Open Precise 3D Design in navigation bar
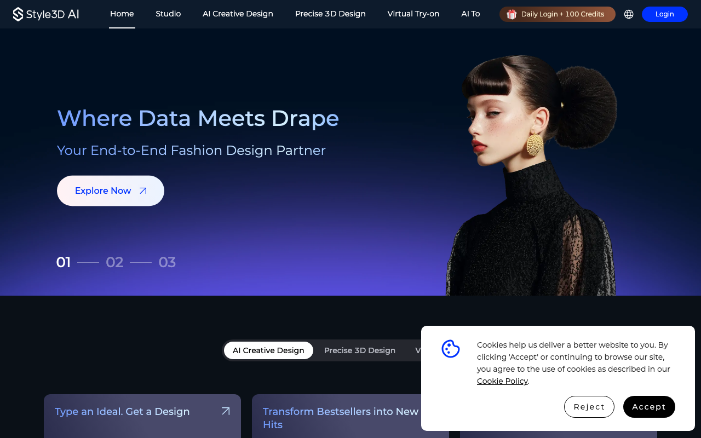 330,14
